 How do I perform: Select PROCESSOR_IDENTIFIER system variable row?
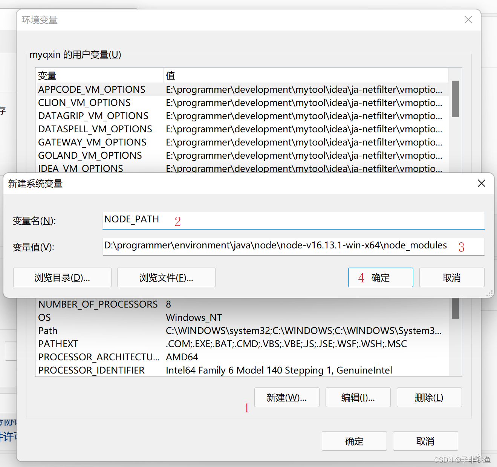click(242, 370)
